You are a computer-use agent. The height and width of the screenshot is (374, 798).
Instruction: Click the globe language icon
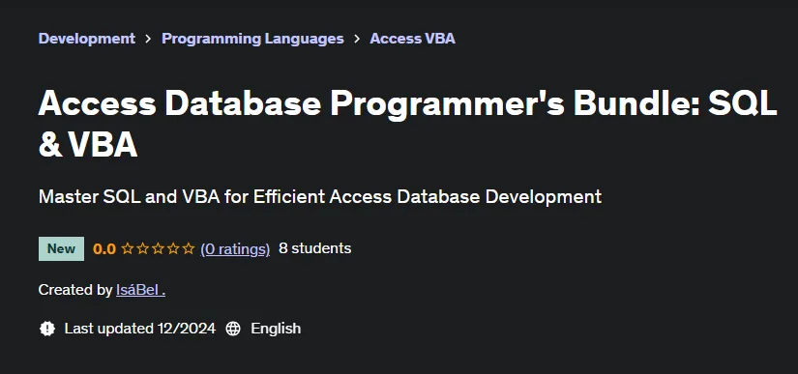click(x=233, y=329)
